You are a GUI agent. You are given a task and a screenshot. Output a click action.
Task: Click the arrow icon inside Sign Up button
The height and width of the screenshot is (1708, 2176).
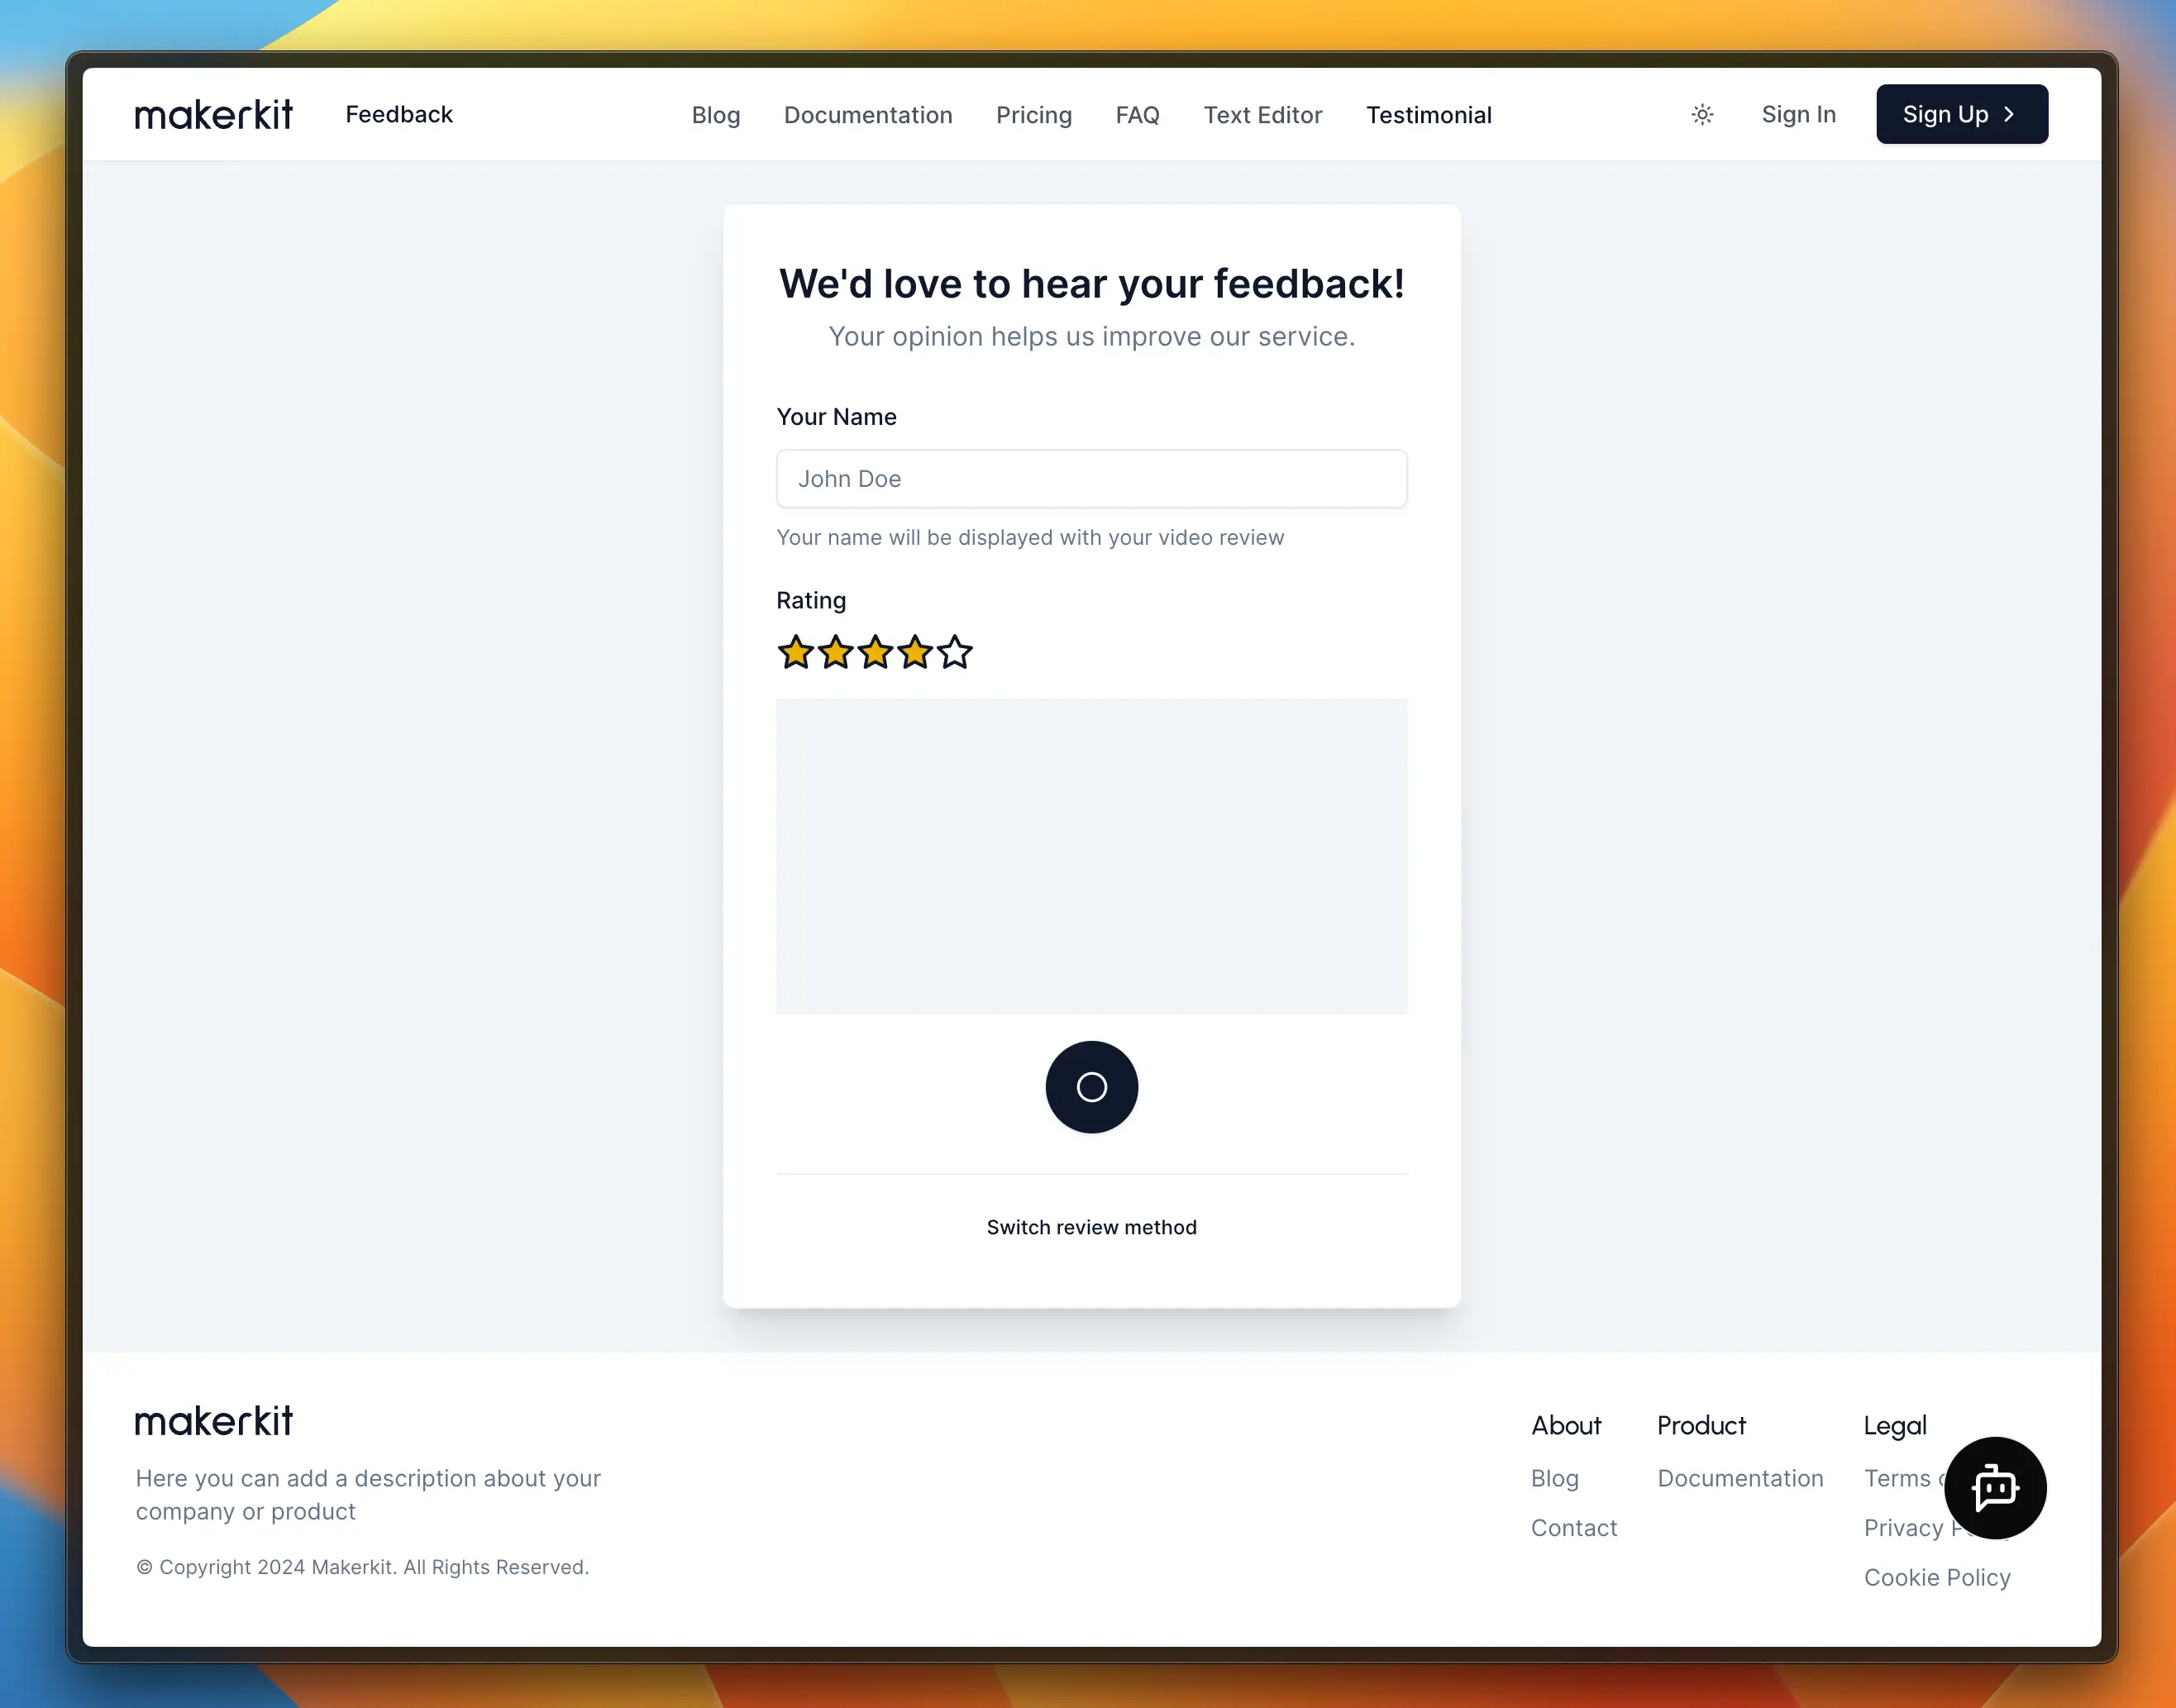[2010, 114]
